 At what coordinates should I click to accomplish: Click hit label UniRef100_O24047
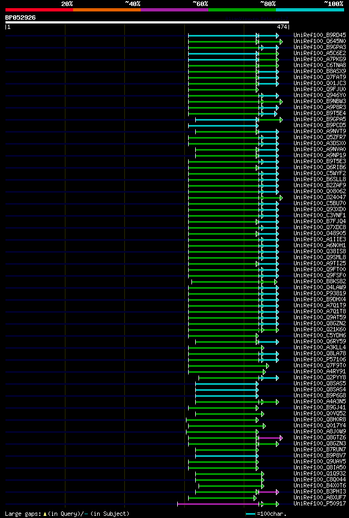[x=320, y=198]
